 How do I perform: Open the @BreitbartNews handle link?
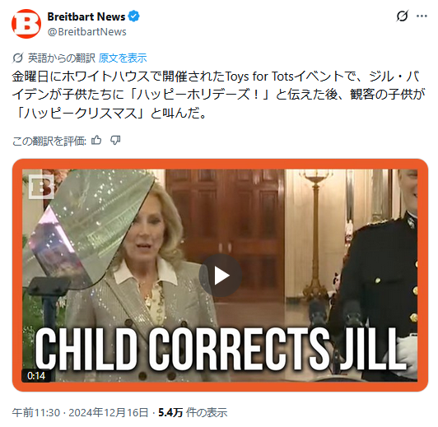87,32
